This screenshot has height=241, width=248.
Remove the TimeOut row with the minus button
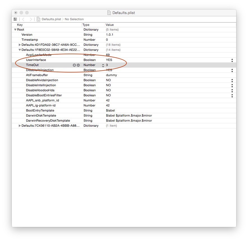coord(78,65)
